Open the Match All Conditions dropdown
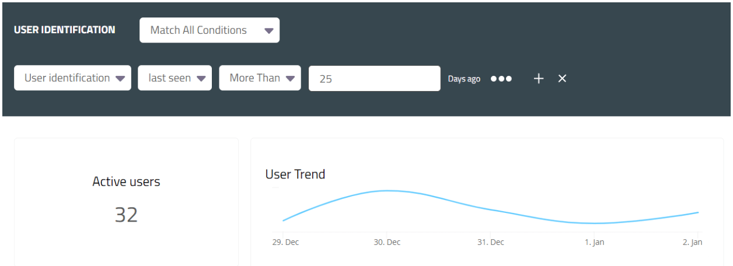Viewport: 733px width, 266px height. click(210, 30)
